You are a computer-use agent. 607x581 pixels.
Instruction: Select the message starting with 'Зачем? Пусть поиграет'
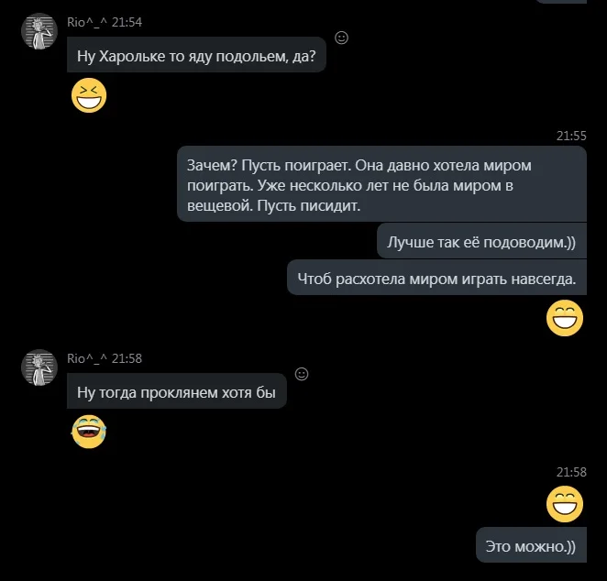click(x=381, y=185)
